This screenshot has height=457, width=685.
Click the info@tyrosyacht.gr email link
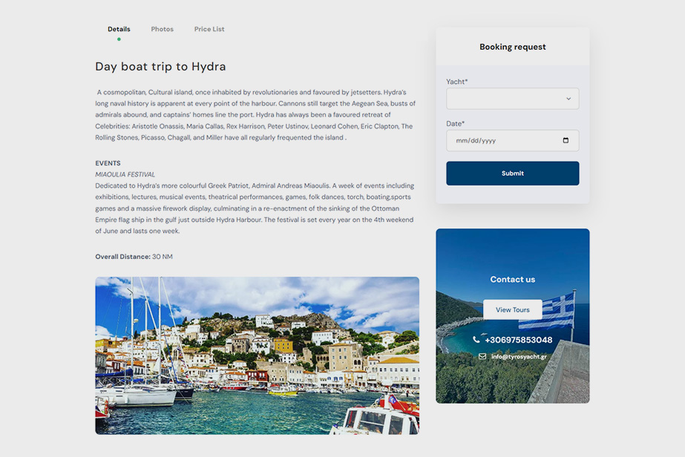click(x=519, y=357)
